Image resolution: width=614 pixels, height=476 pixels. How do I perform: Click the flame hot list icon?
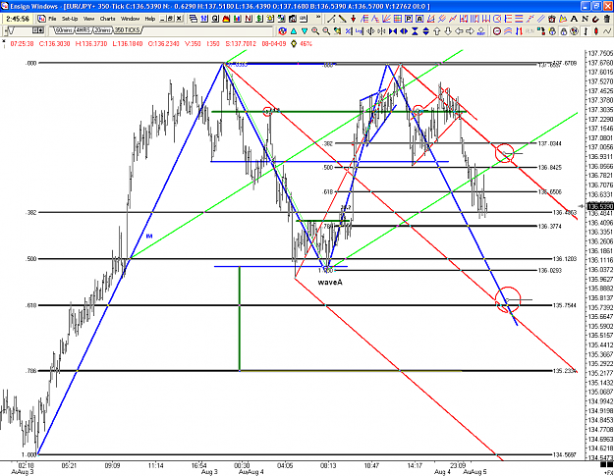(x=226, y=19)
